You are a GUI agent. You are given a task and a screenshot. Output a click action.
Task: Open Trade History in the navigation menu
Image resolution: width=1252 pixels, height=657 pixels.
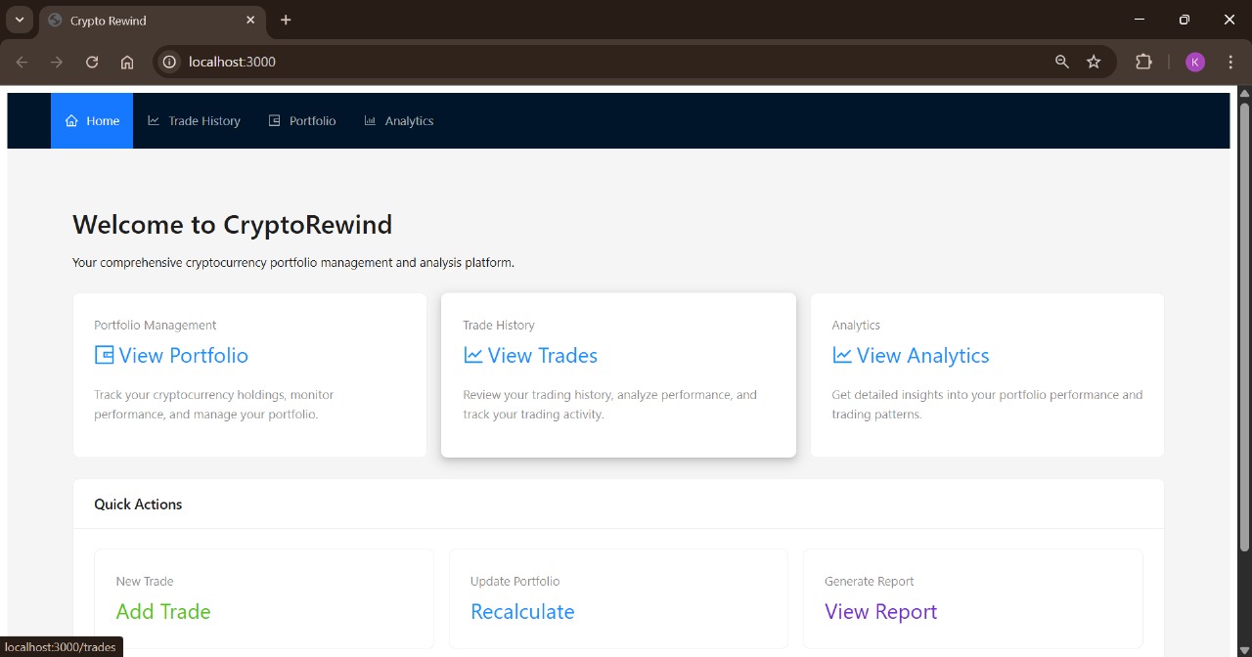194,121
